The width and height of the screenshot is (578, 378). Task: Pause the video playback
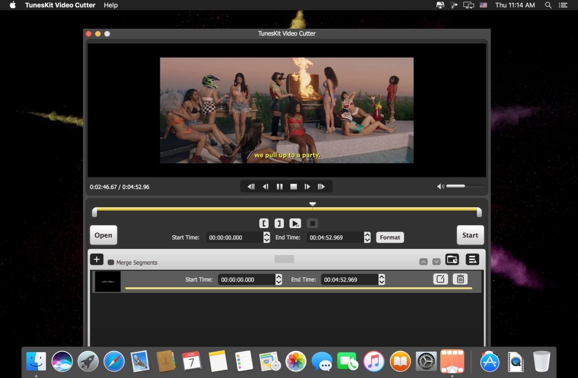point(279,186)
